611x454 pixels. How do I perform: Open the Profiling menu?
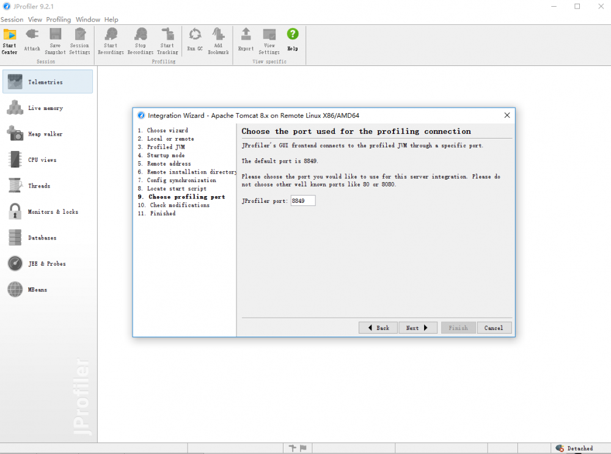click(x=59, y=20)
